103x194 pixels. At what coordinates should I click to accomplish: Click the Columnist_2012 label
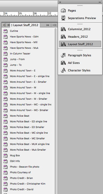pyautogui.click(x=79, y=29)
